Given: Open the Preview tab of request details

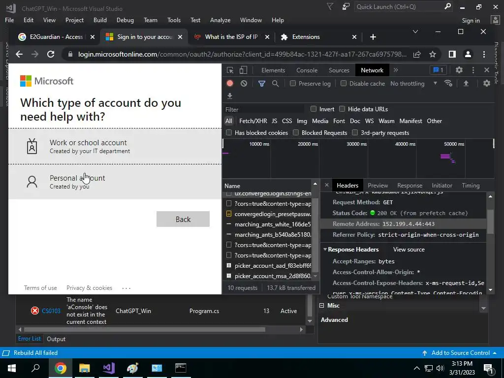Looking at the screenshot, I should [378, 186].
